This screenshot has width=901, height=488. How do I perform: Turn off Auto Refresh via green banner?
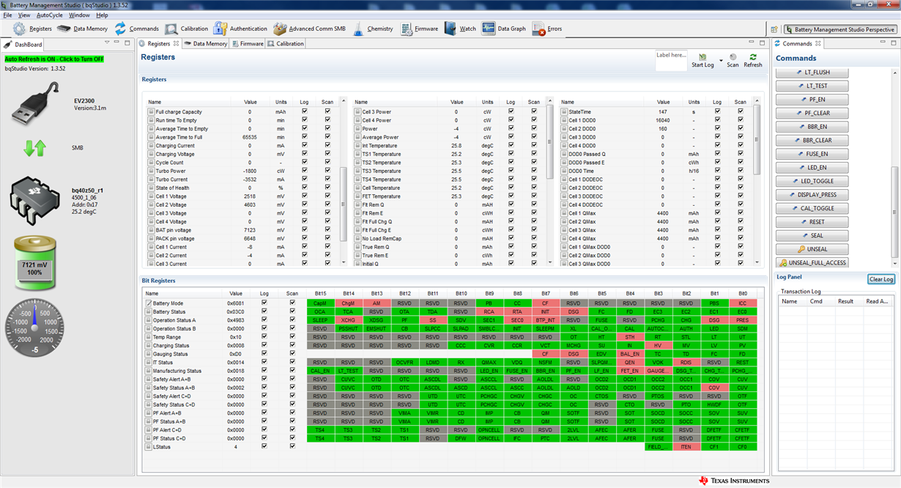point(54,59)
